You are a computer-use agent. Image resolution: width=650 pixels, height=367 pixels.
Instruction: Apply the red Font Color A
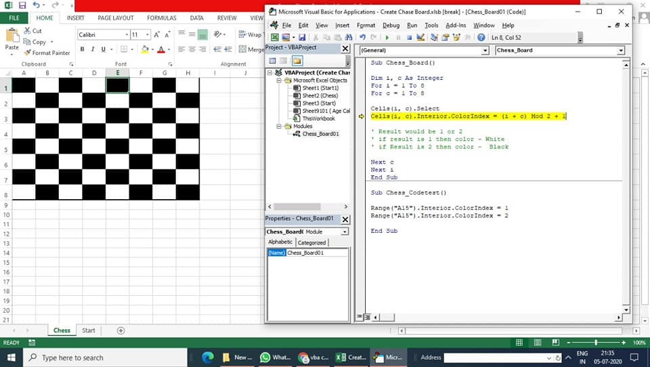pos(161,49)
